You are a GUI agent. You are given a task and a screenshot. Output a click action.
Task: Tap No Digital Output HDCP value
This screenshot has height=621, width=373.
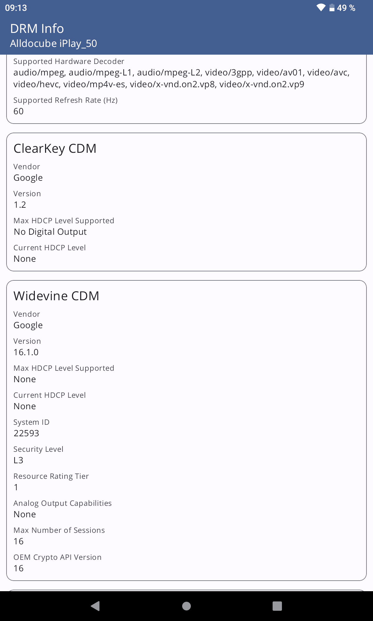(50, 232)
